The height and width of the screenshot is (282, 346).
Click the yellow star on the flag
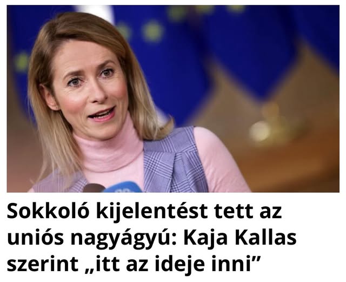point(152,31)
